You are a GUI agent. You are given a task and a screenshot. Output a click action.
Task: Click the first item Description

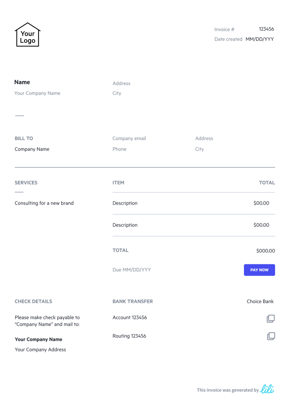point(125,203)
